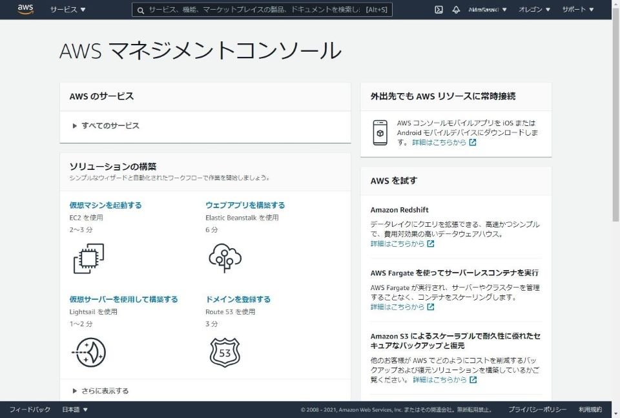Click the Lightsail compass icon

89,352
